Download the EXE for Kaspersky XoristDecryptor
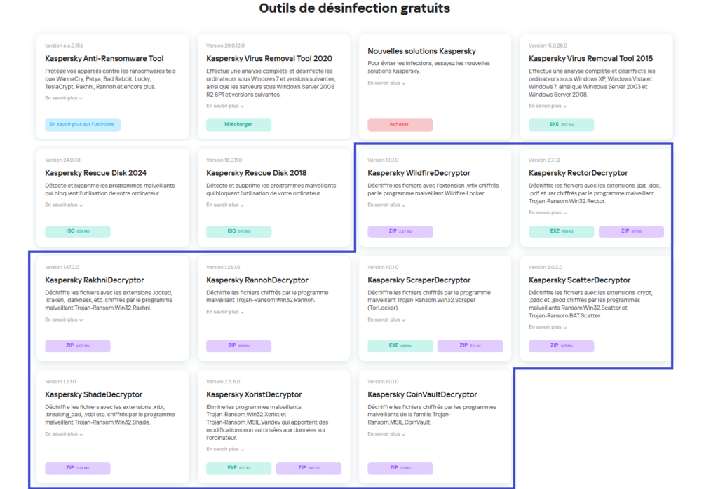Viewport: 718px width, 489px height. click(238, 468)
